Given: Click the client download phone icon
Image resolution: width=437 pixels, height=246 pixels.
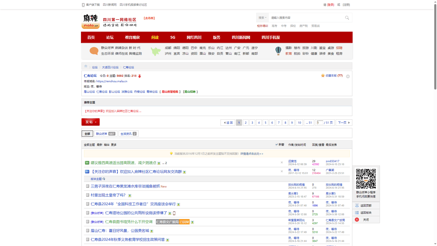Looking at the screenshot, I should tap(83, 5).
